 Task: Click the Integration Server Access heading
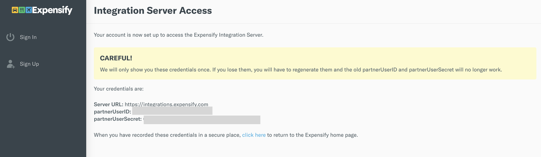click(x=153, y=11)
